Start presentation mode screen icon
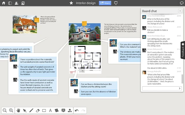185x115 pixels. point(116,3)
